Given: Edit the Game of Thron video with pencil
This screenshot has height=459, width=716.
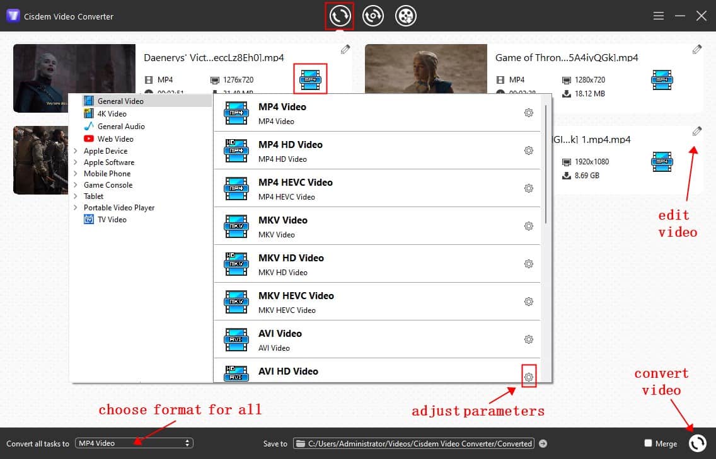Looking at the screenshot, I should (x=697, y=49).
